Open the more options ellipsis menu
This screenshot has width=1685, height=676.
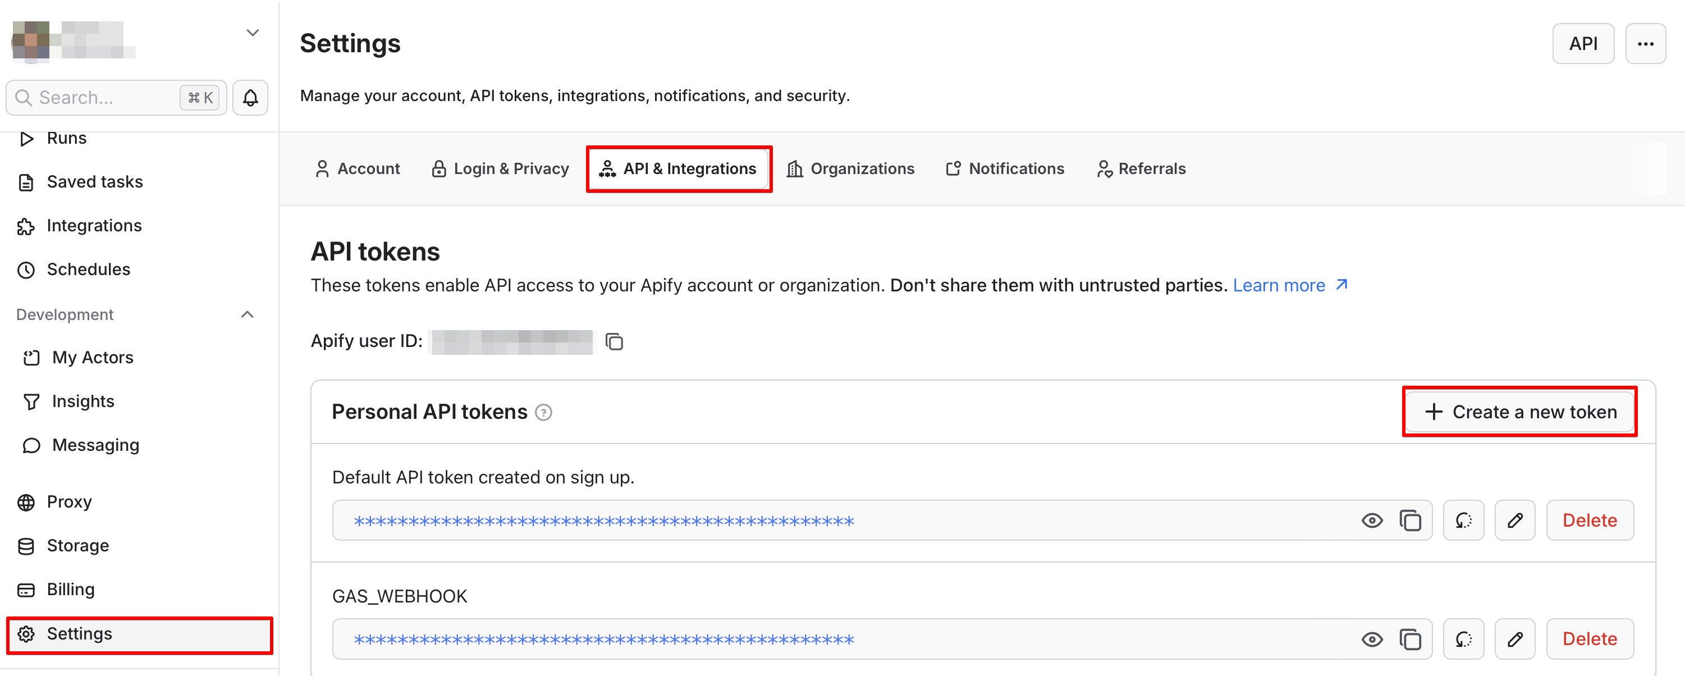pyautogui.click(x=1645, y=44)
